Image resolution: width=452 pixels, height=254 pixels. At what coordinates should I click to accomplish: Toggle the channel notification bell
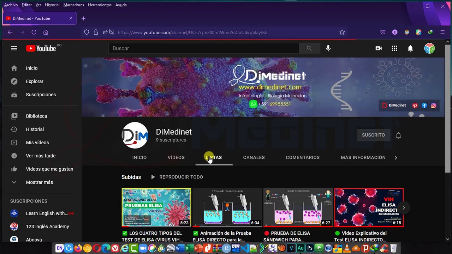point(398,135)
